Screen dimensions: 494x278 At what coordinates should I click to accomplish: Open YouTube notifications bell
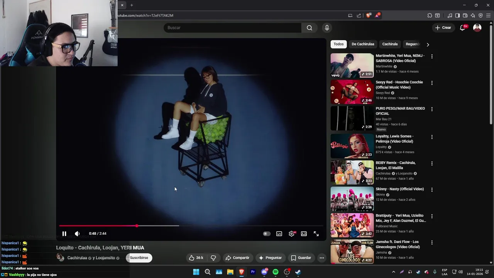[463, 28]
